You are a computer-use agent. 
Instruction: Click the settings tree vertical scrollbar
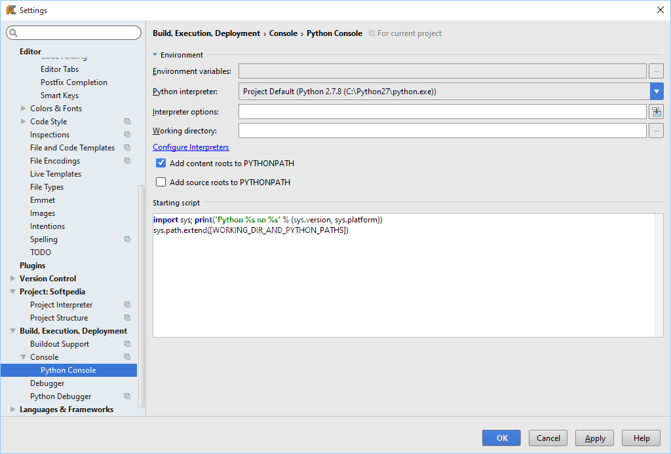tap(142, 296)
